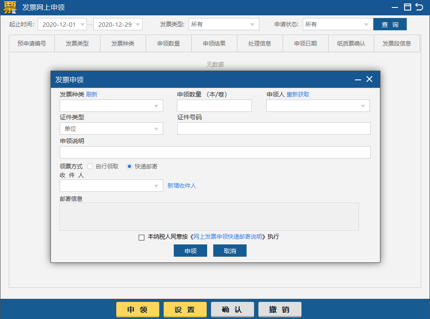The height and width of the screenshot is (319, 430).
Task: Click the 发票种类 column header
Action: (123, 43)
